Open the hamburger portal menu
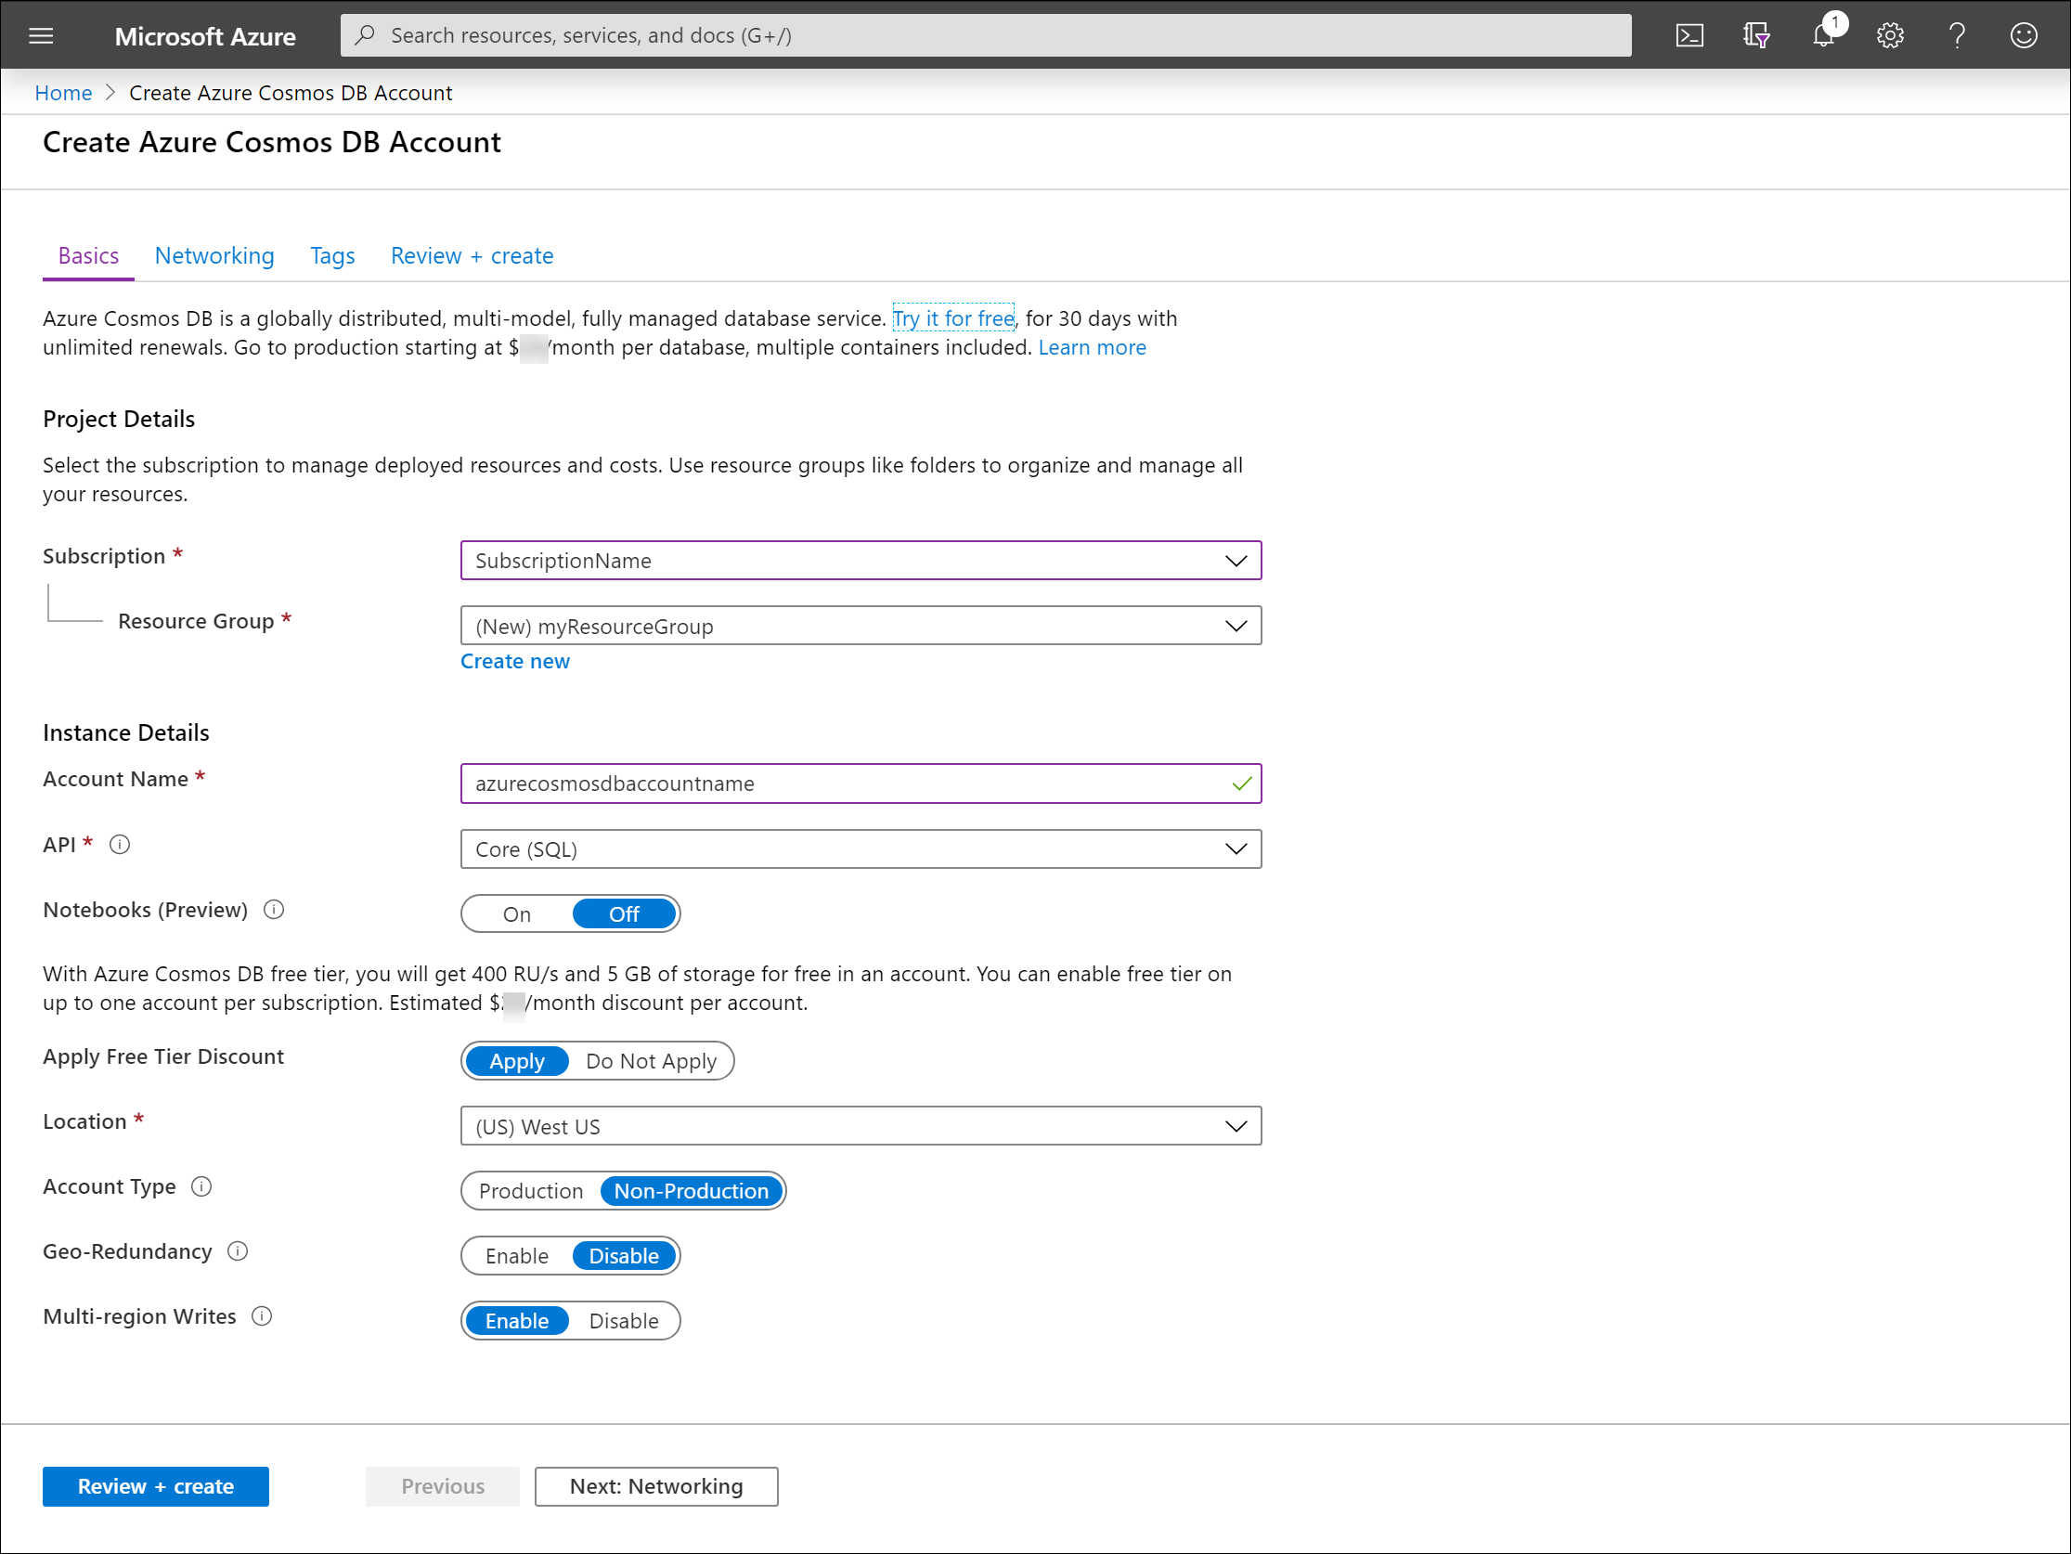 [x=41, y=35]
